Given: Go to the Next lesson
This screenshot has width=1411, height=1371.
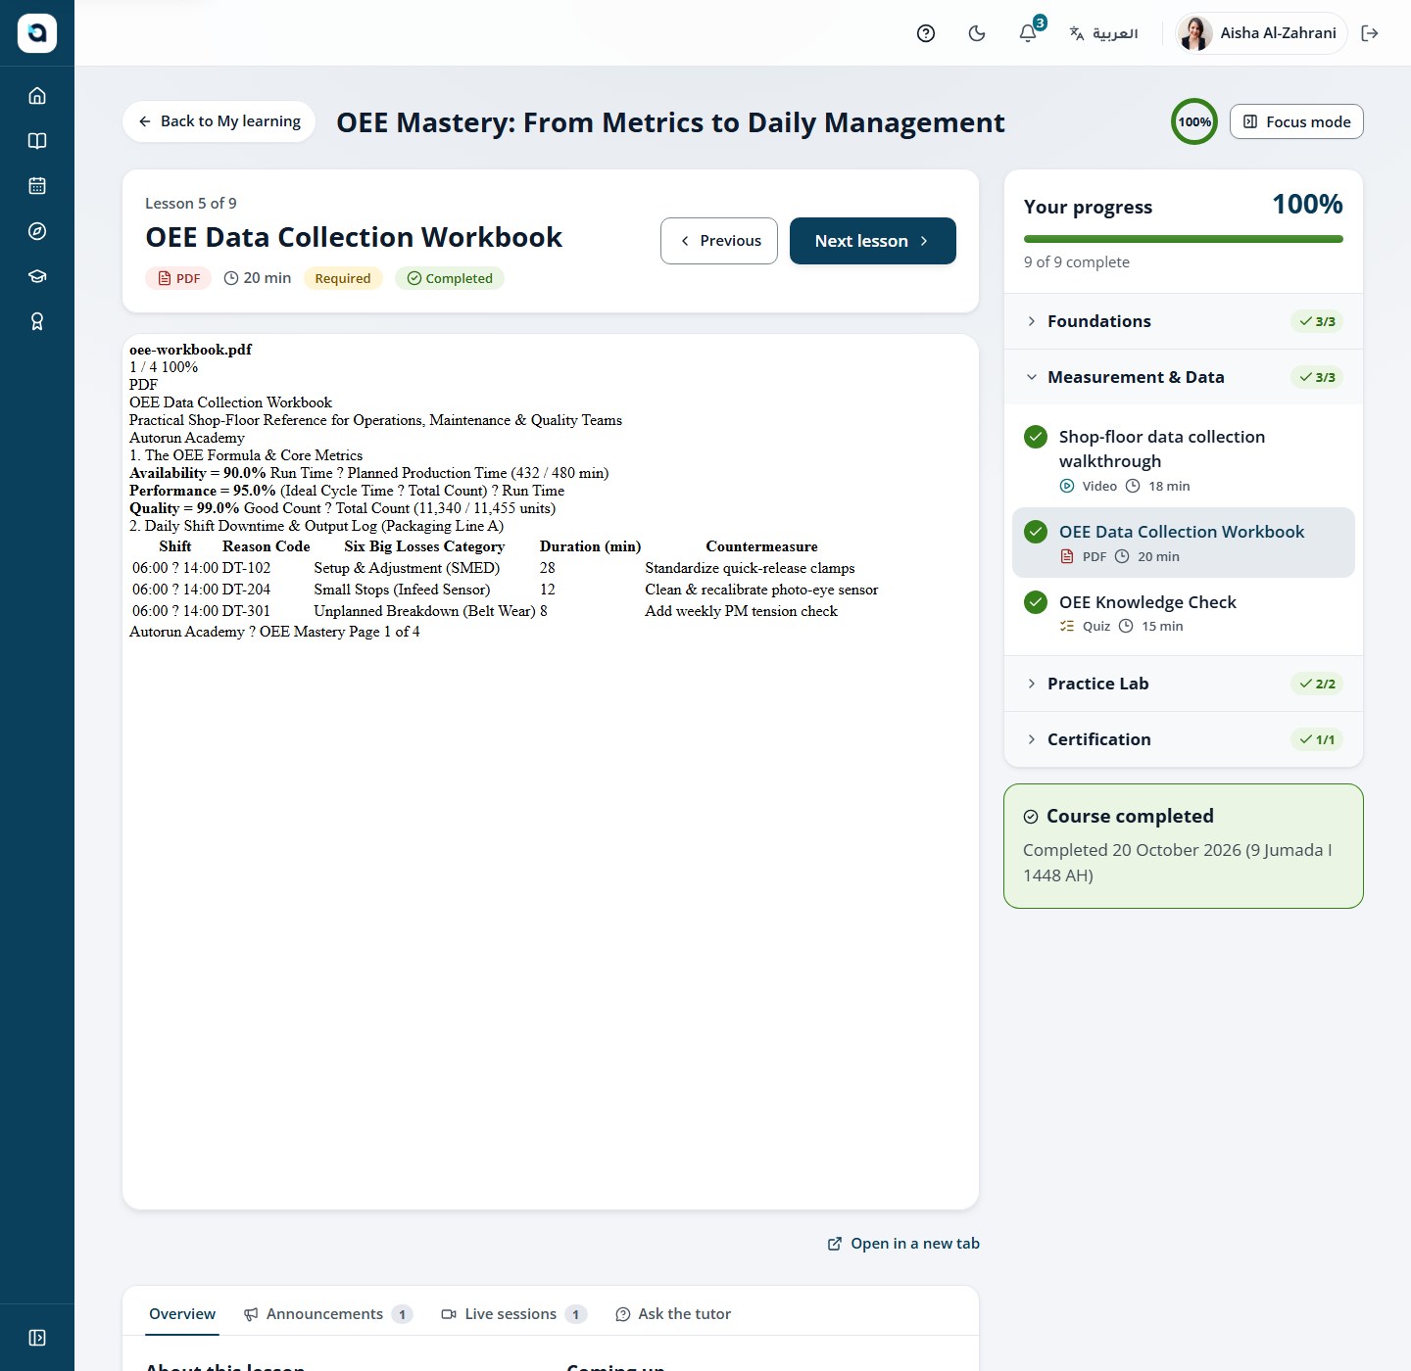Looking at the screenshot, I should pos(873,241).
